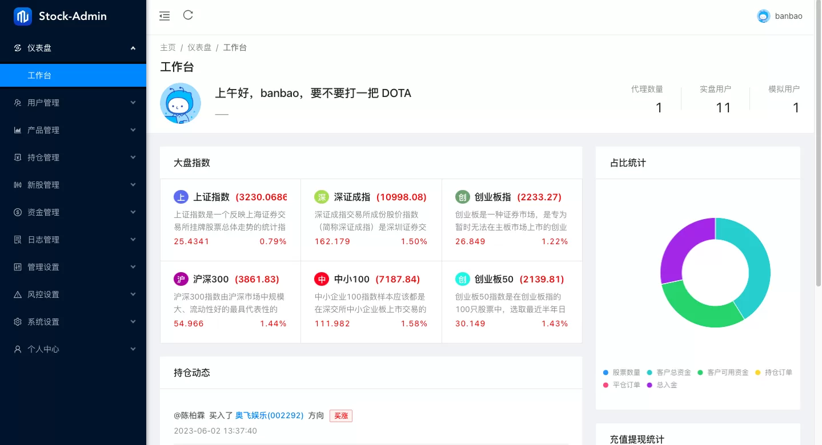Collapse the sidebar menu fold icon

coord(165,16)
